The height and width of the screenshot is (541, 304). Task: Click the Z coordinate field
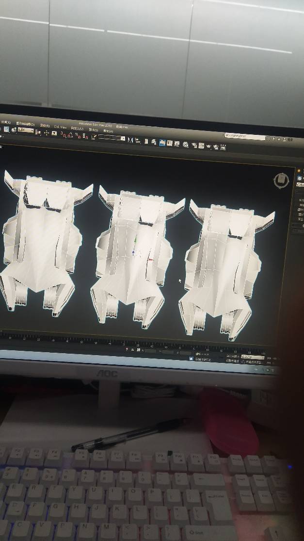(x=185, y=353)
